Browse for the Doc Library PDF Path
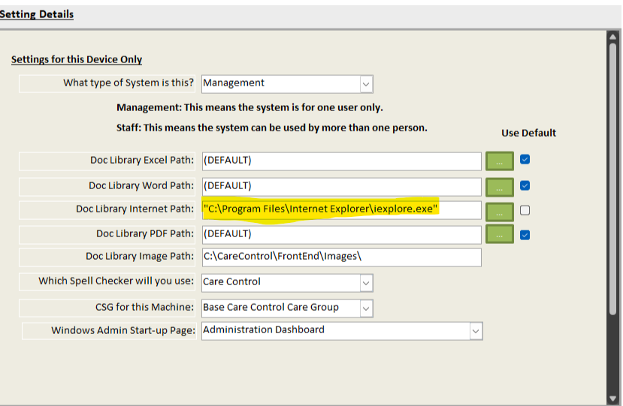The width and height of the screenshot is (623, 406). pos(500,234)
